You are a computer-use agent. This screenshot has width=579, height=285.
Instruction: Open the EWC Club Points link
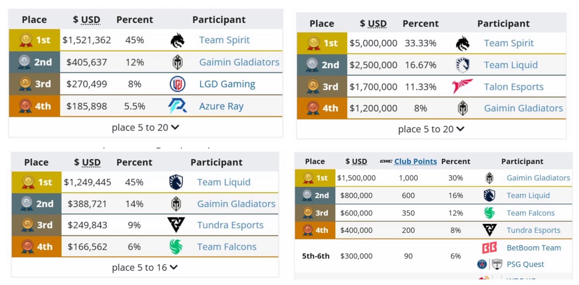coord(415,161)
